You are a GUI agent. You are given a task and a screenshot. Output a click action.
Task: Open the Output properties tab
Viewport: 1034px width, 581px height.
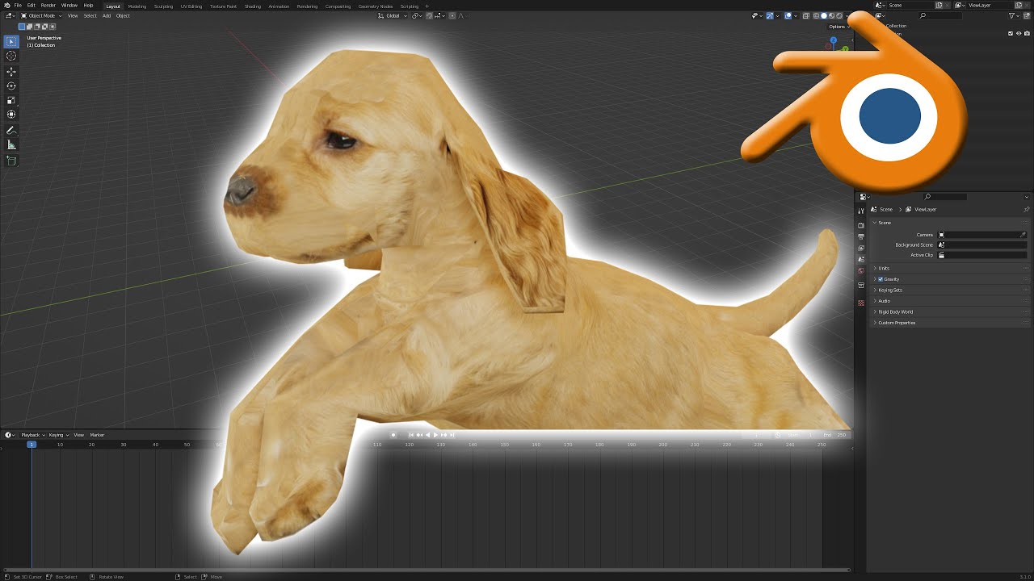point(861,236)
